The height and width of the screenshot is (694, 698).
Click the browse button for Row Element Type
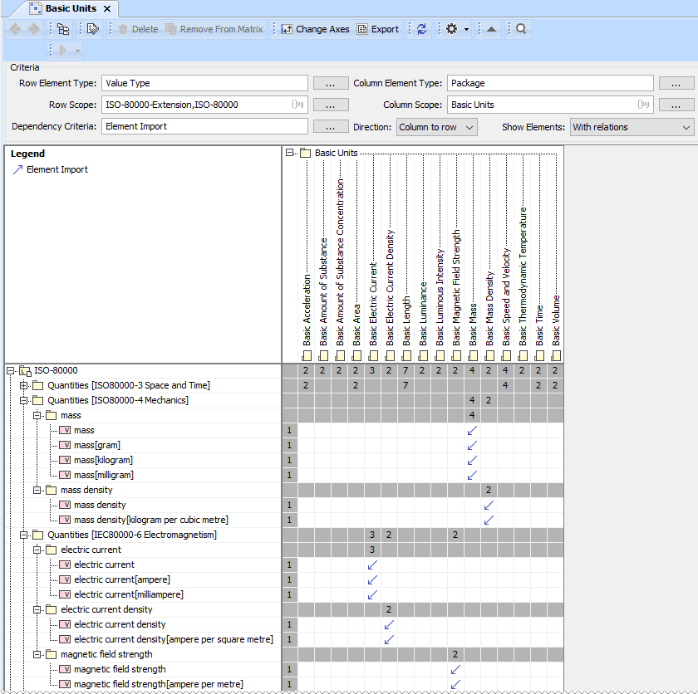(x=330, y=83)
